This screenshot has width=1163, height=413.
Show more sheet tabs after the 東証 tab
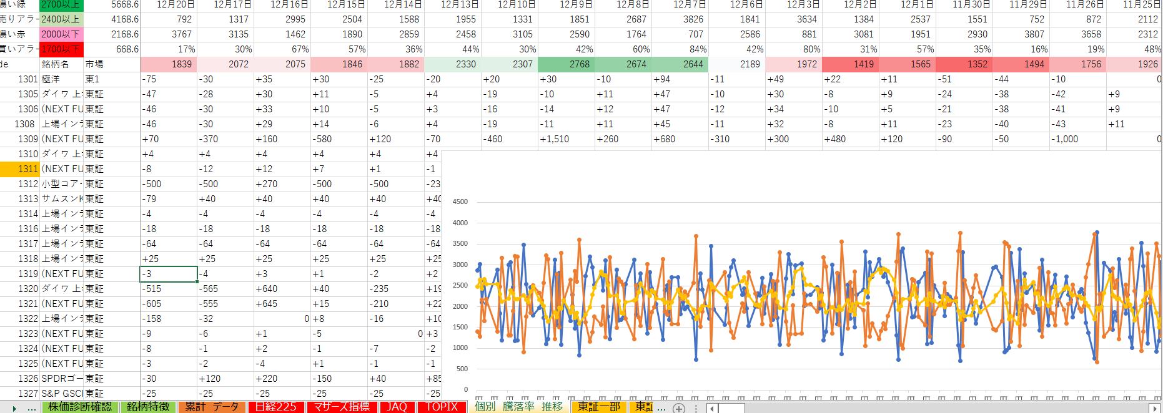click(661, 408)
